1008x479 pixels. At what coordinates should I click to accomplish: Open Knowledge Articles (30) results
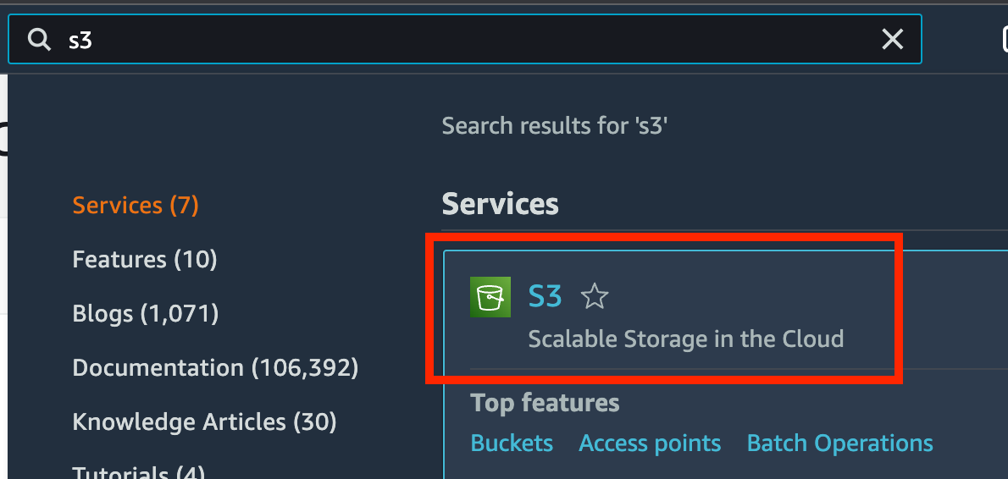click(x=204, y=421)
